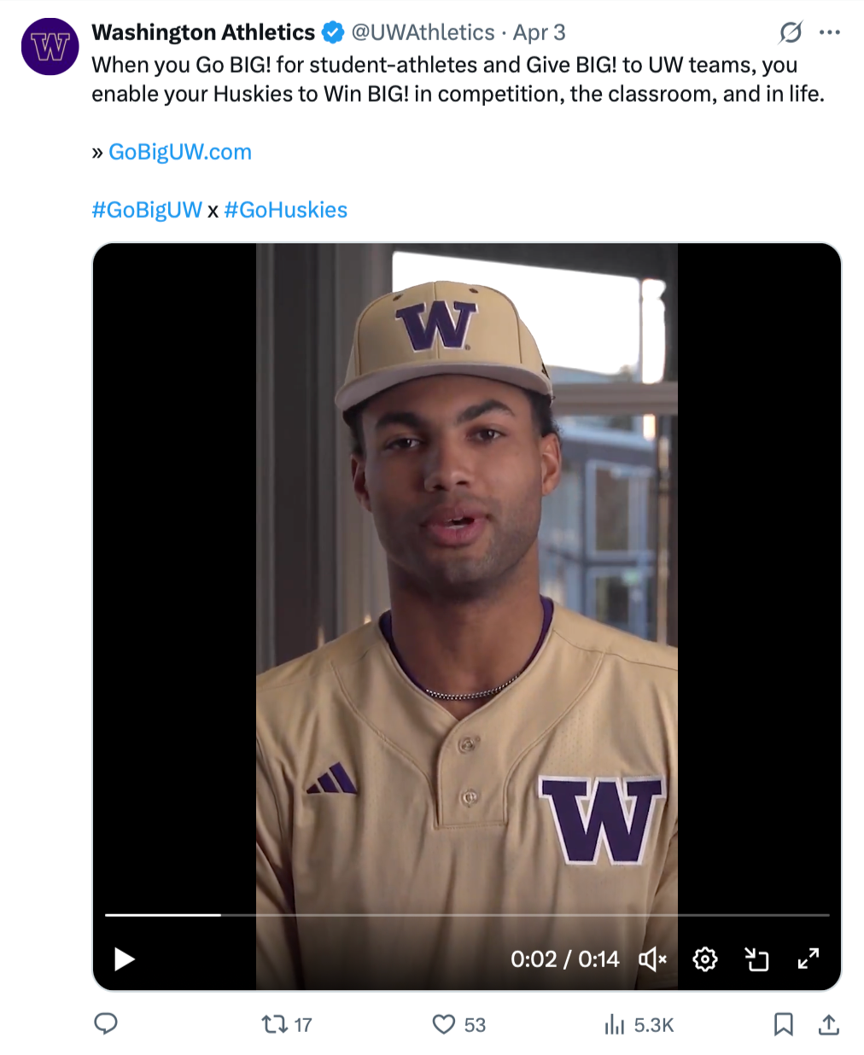Bookmark this tweet

click(783, 1024)
